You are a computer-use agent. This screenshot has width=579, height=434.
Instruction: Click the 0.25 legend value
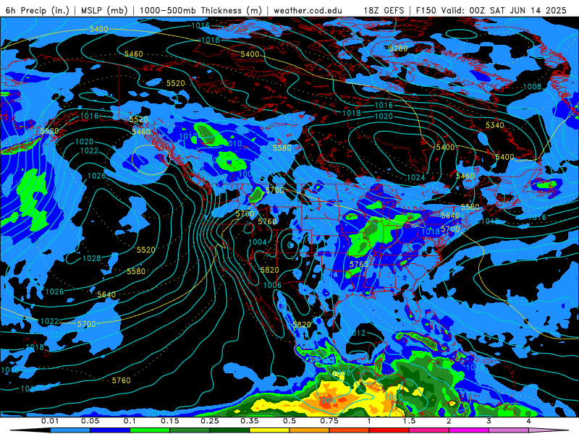click(210, 421)
